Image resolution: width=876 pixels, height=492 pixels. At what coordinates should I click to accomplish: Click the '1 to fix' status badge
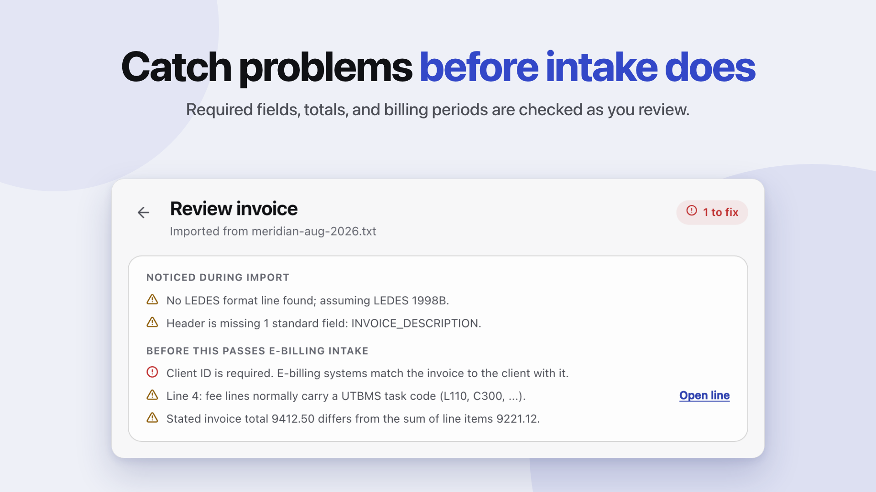pos(712,212)
